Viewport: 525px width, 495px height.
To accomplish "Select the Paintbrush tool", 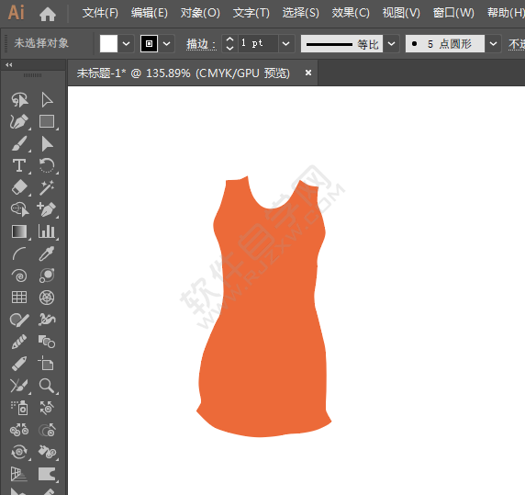I will pyautogui.click(x=19, y=143).
